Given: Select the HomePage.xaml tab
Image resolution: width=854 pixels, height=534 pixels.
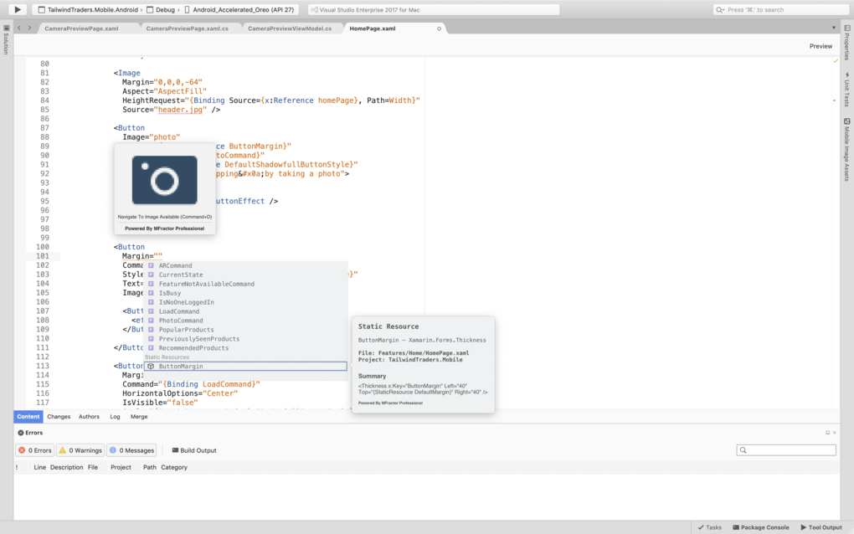Looking at the screenshot, I should pyautogui.click(x=373, y=28).
